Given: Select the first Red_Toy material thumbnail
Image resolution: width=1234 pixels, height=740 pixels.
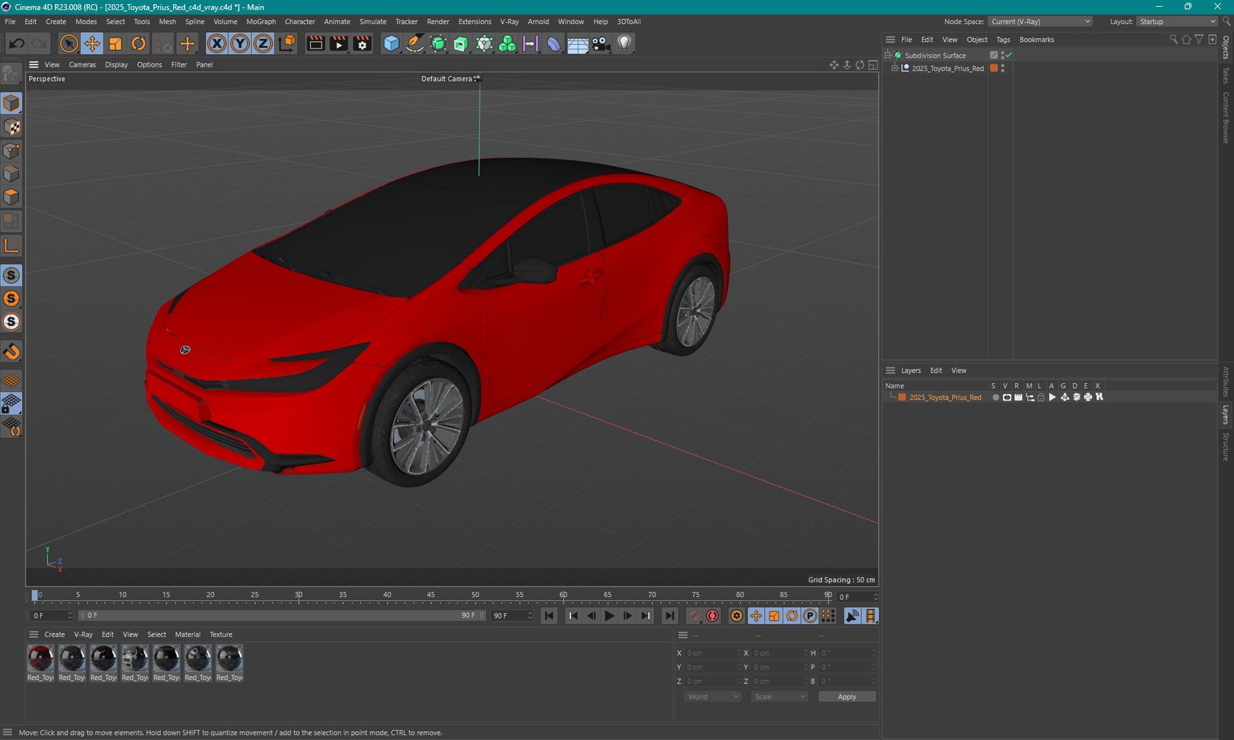Looking at the screenshot, I should (x=40, y=659).
